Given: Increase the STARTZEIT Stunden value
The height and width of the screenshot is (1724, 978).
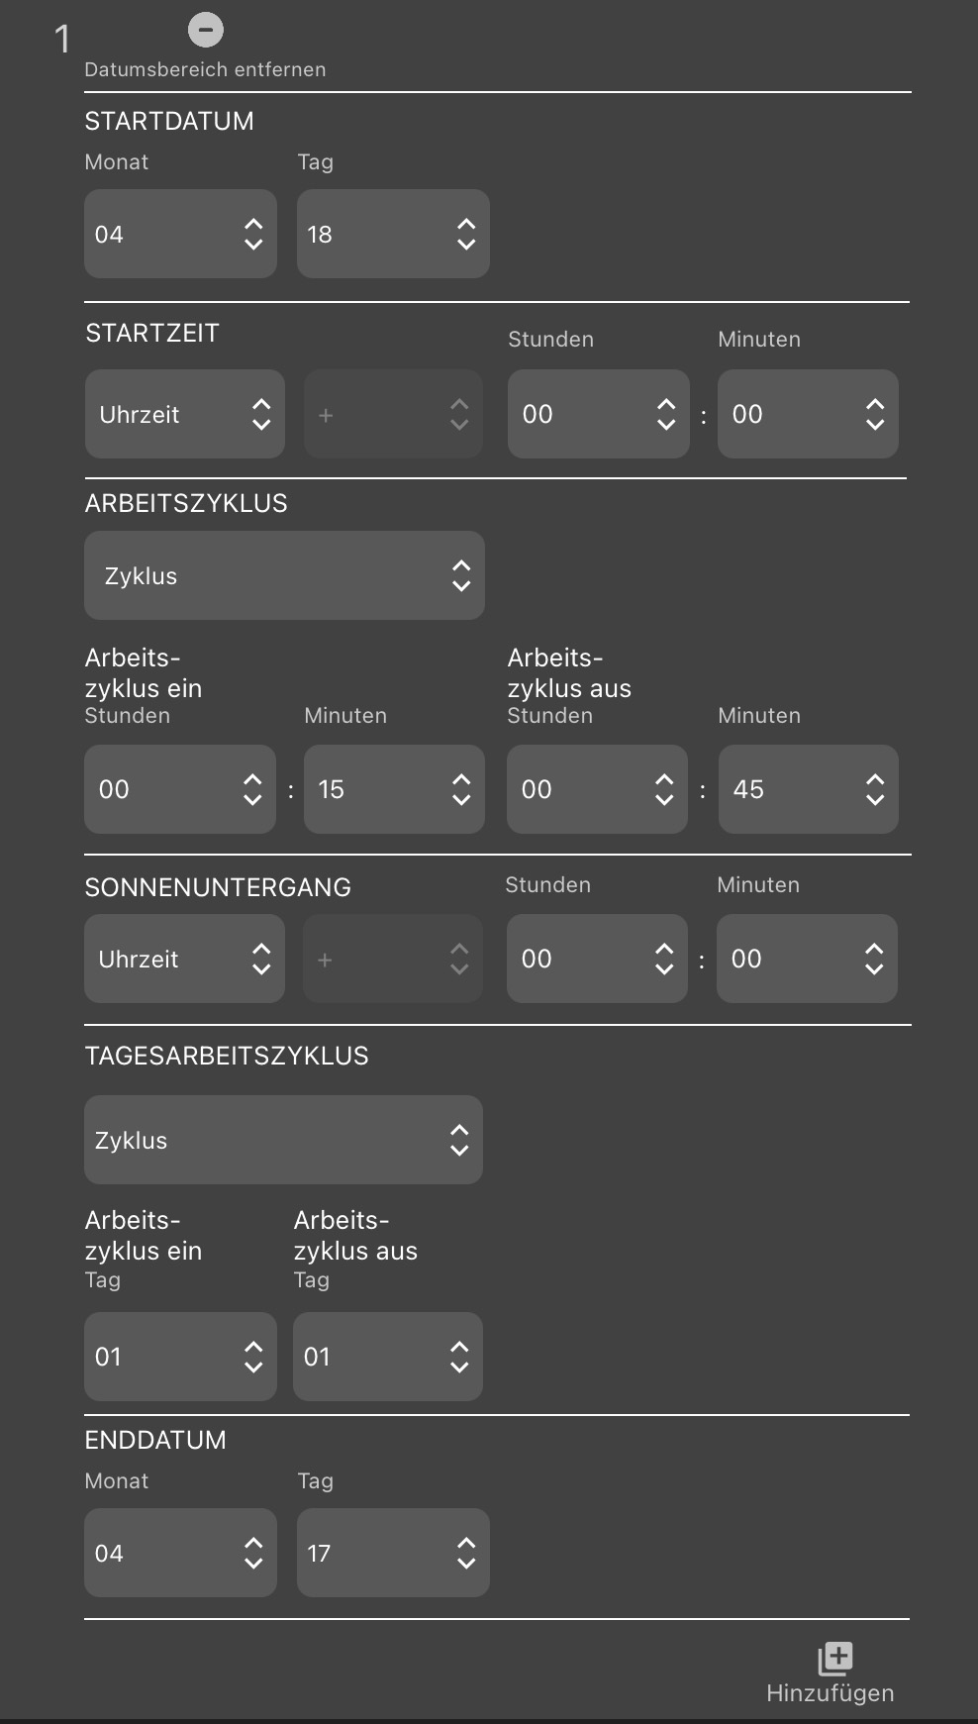Looking at the screenshot, I should click(x=666, y=404).
